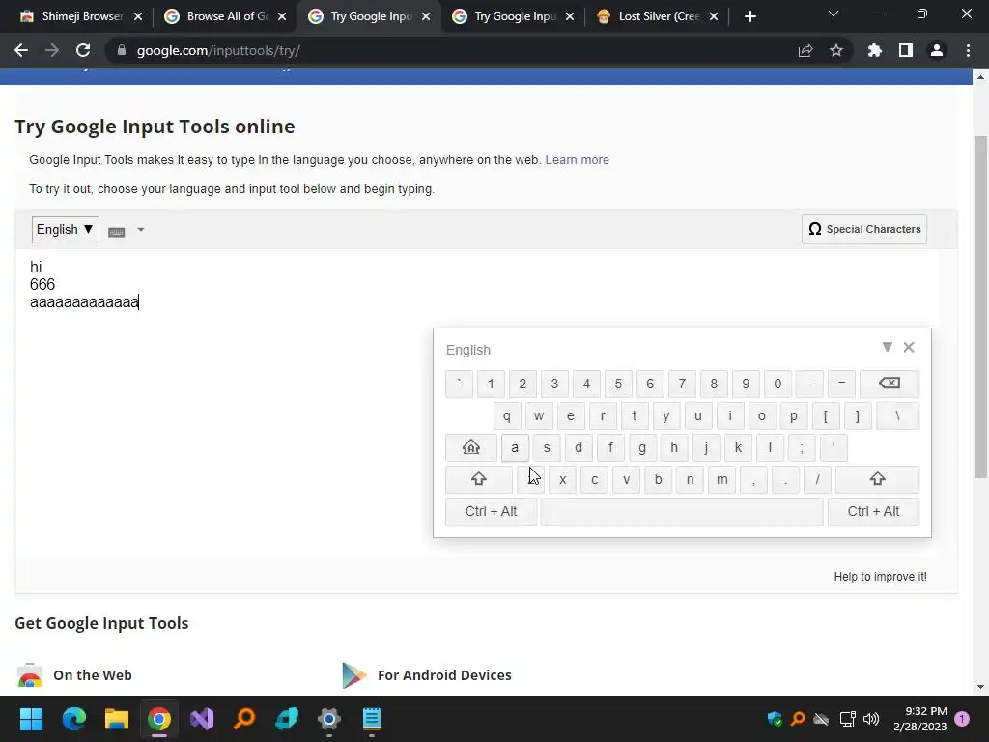Open the Chrome profile icon

click(937, 50)
